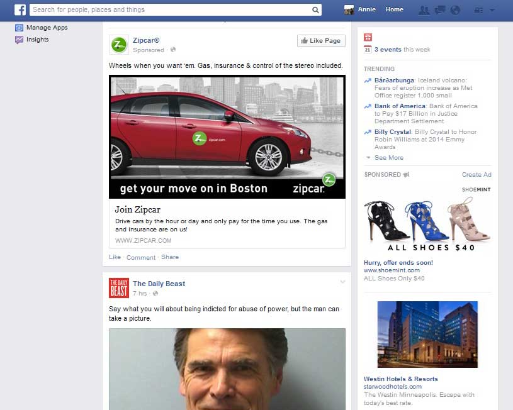The height and width of the screenshot is (410, 513).
Task: Open the messages icon
Action: [440, 10]
